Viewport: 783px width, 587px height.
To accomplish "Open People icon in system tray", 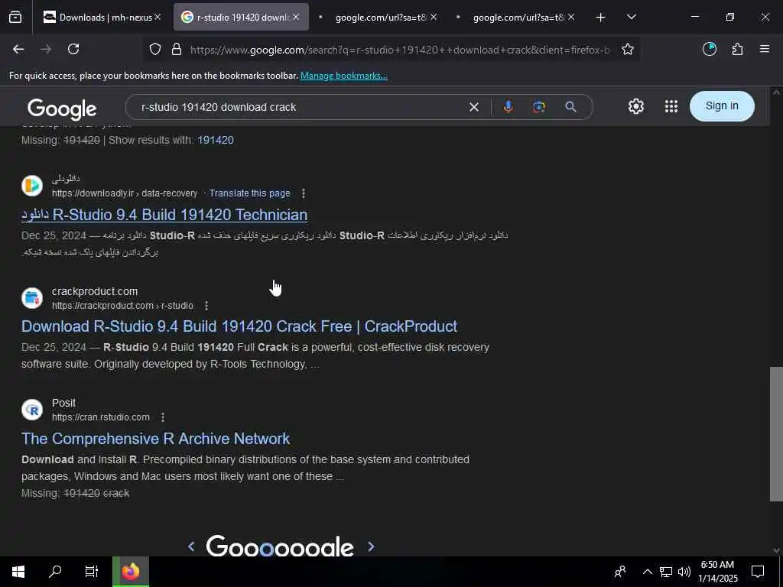I will (x=620, y=572).
